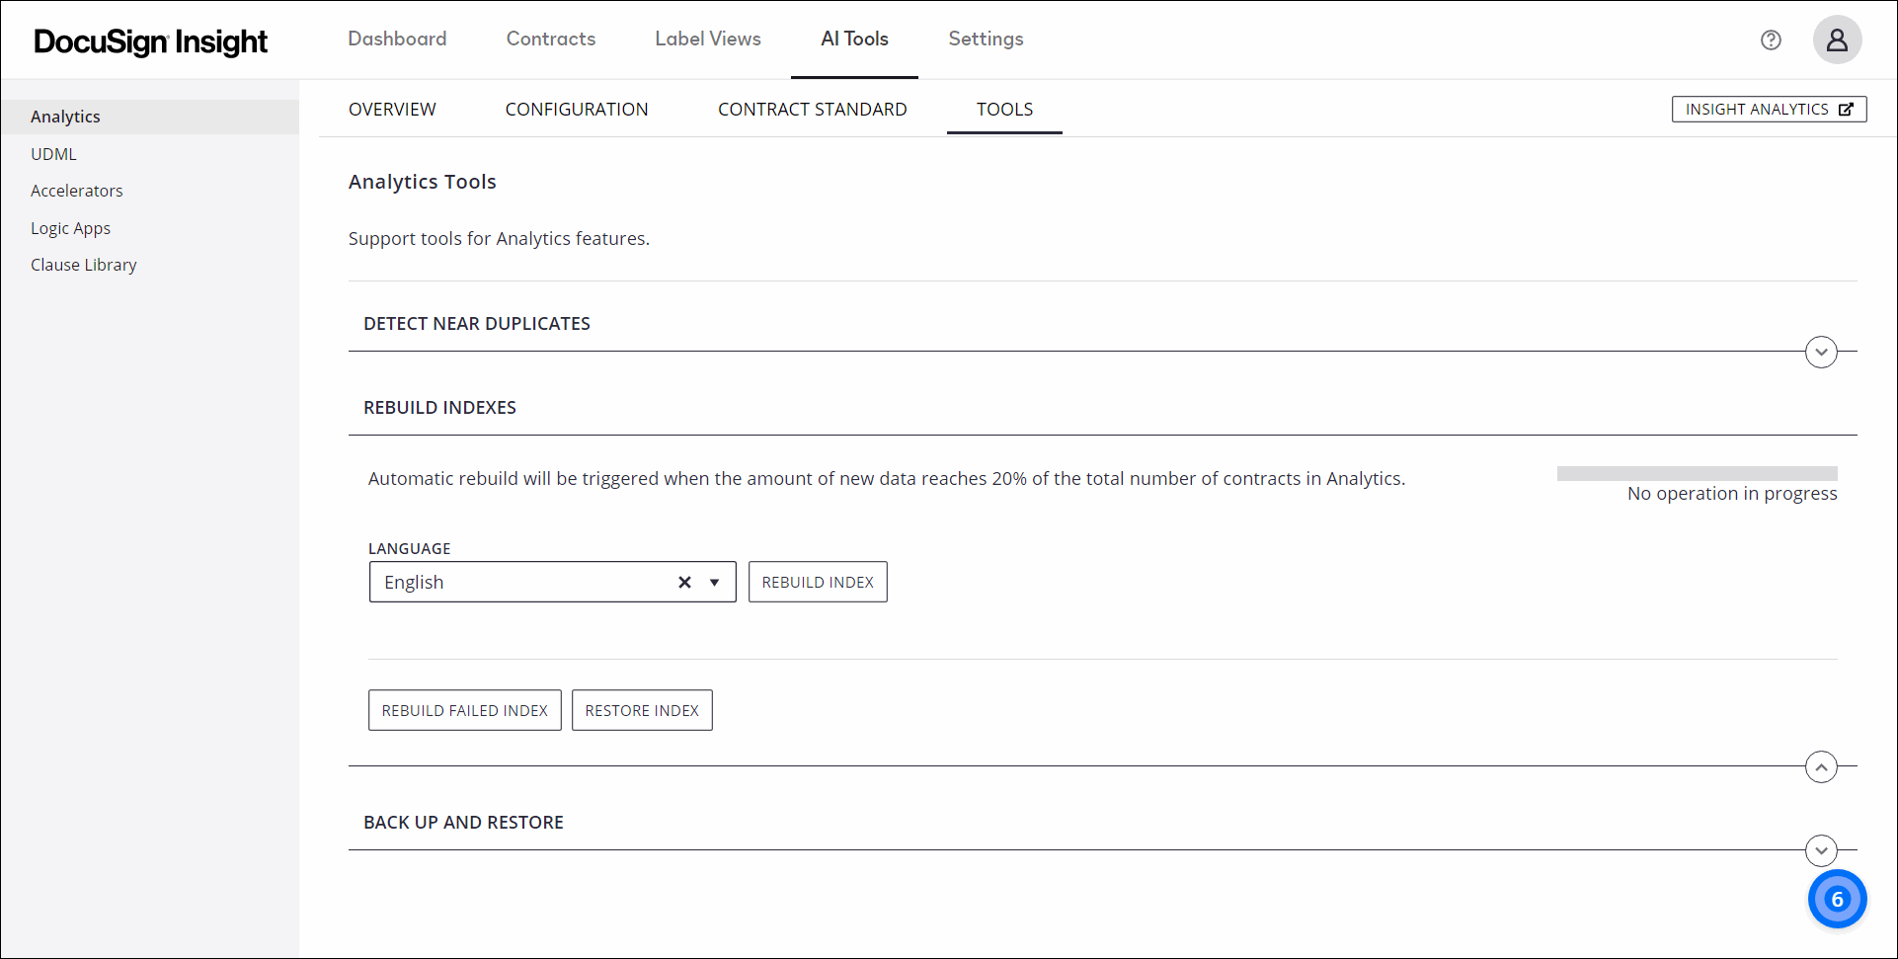Click Restore Index
Viewport: 1898px width, 959px height.
[x=641, y=710]
